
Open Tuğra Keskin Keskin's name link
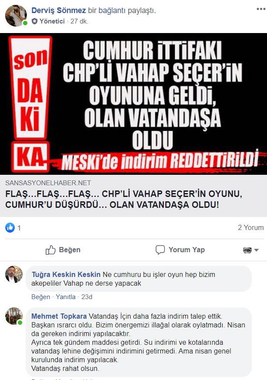tap(66, 274)
